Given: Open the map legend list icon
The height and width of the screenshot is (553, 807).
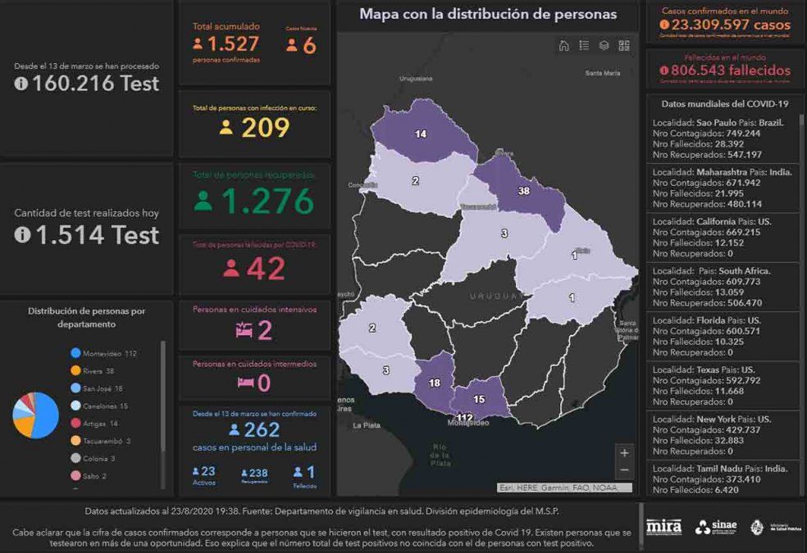Looking at the screenshot, I should [x=584, y=46].
